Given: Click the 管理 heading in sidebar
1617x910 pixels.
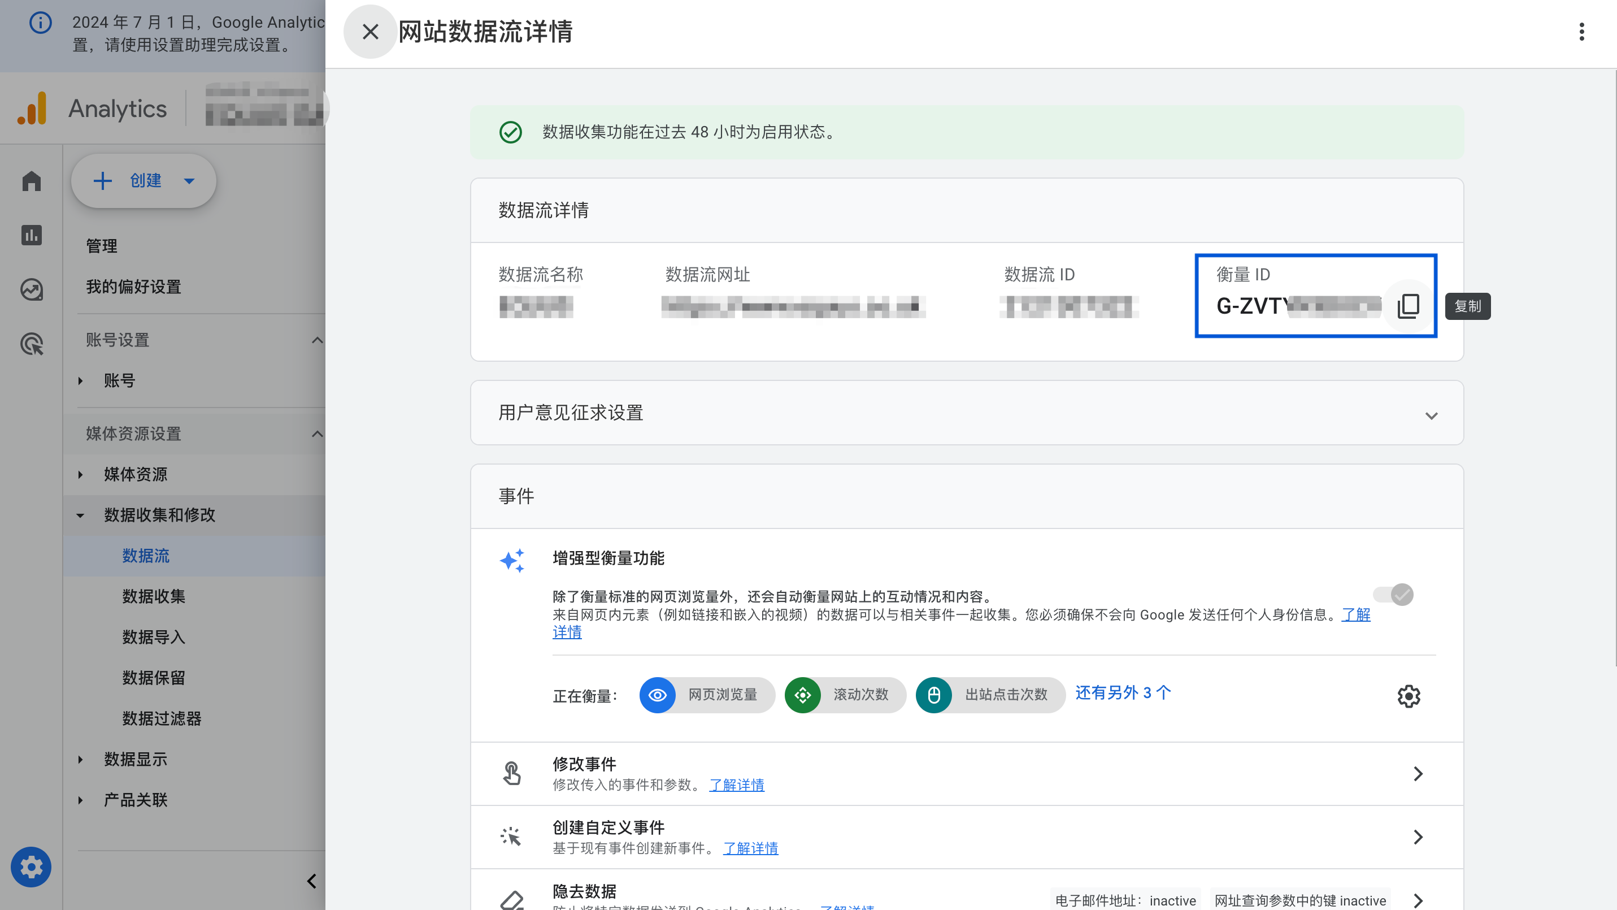Looking at the screenshot, I should (x=102, y=245).
